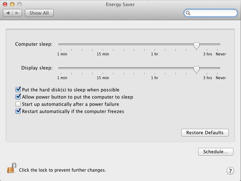Focus the search input field
The width and height of the screenshot is (241, 181).
coord(213,13)
